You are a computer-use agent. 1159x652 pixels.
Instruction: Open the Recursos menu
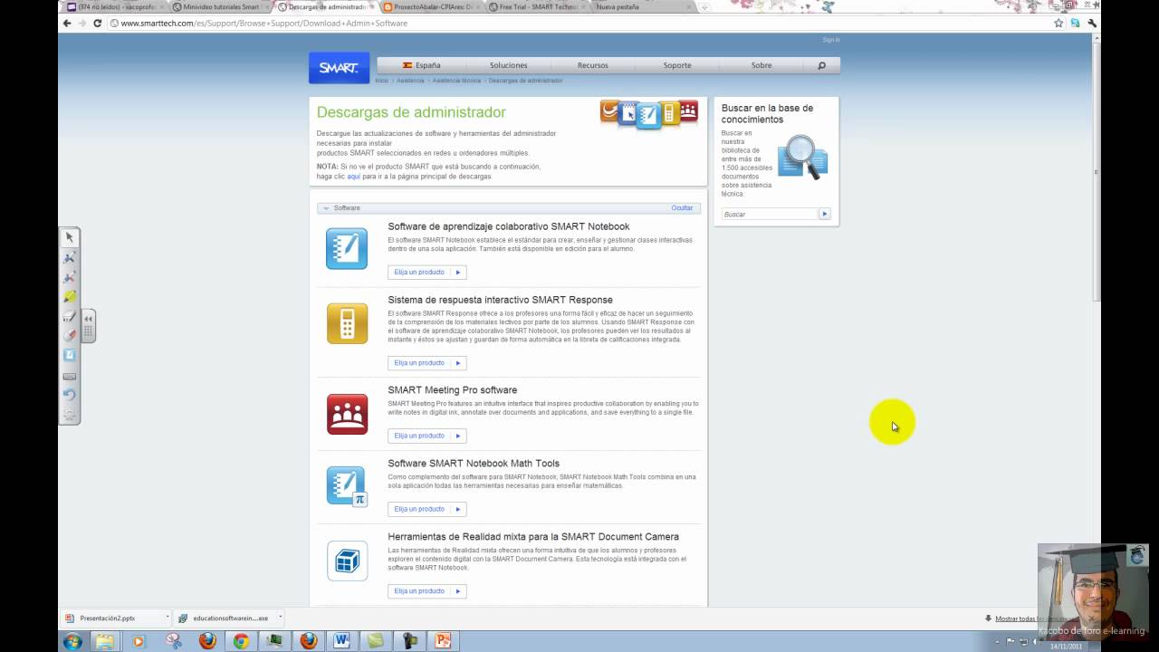coord(593,65)
